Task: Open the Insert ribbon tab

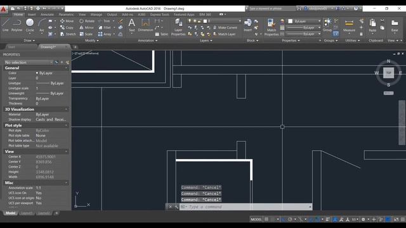Action: pos(32,15)
